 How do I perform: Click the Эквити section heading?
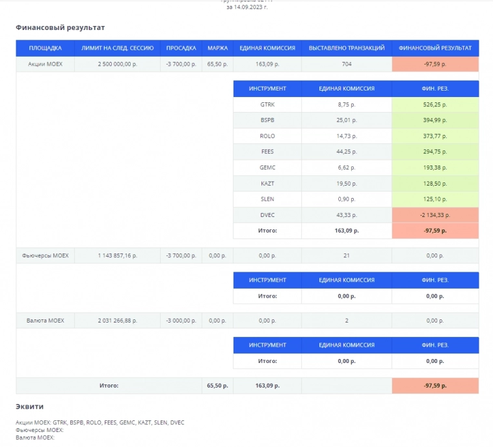[29, 407]
